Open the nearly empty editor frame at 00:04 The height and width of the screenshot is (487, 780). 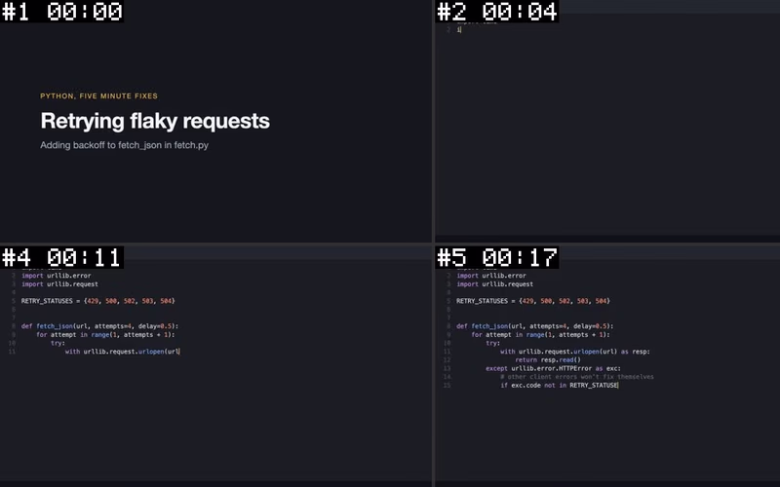(x=607, y=121)
